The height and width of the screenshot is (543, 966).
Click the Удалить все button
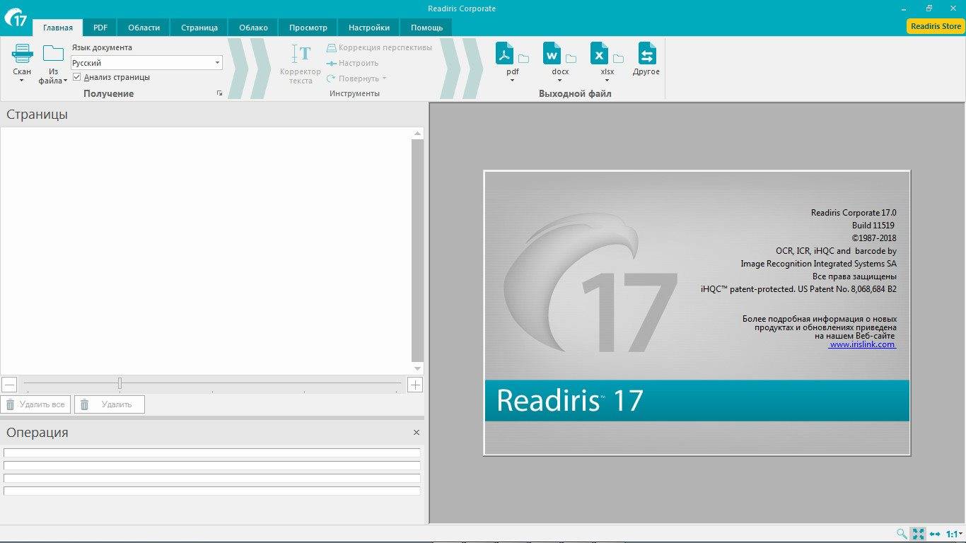[35, 404]
